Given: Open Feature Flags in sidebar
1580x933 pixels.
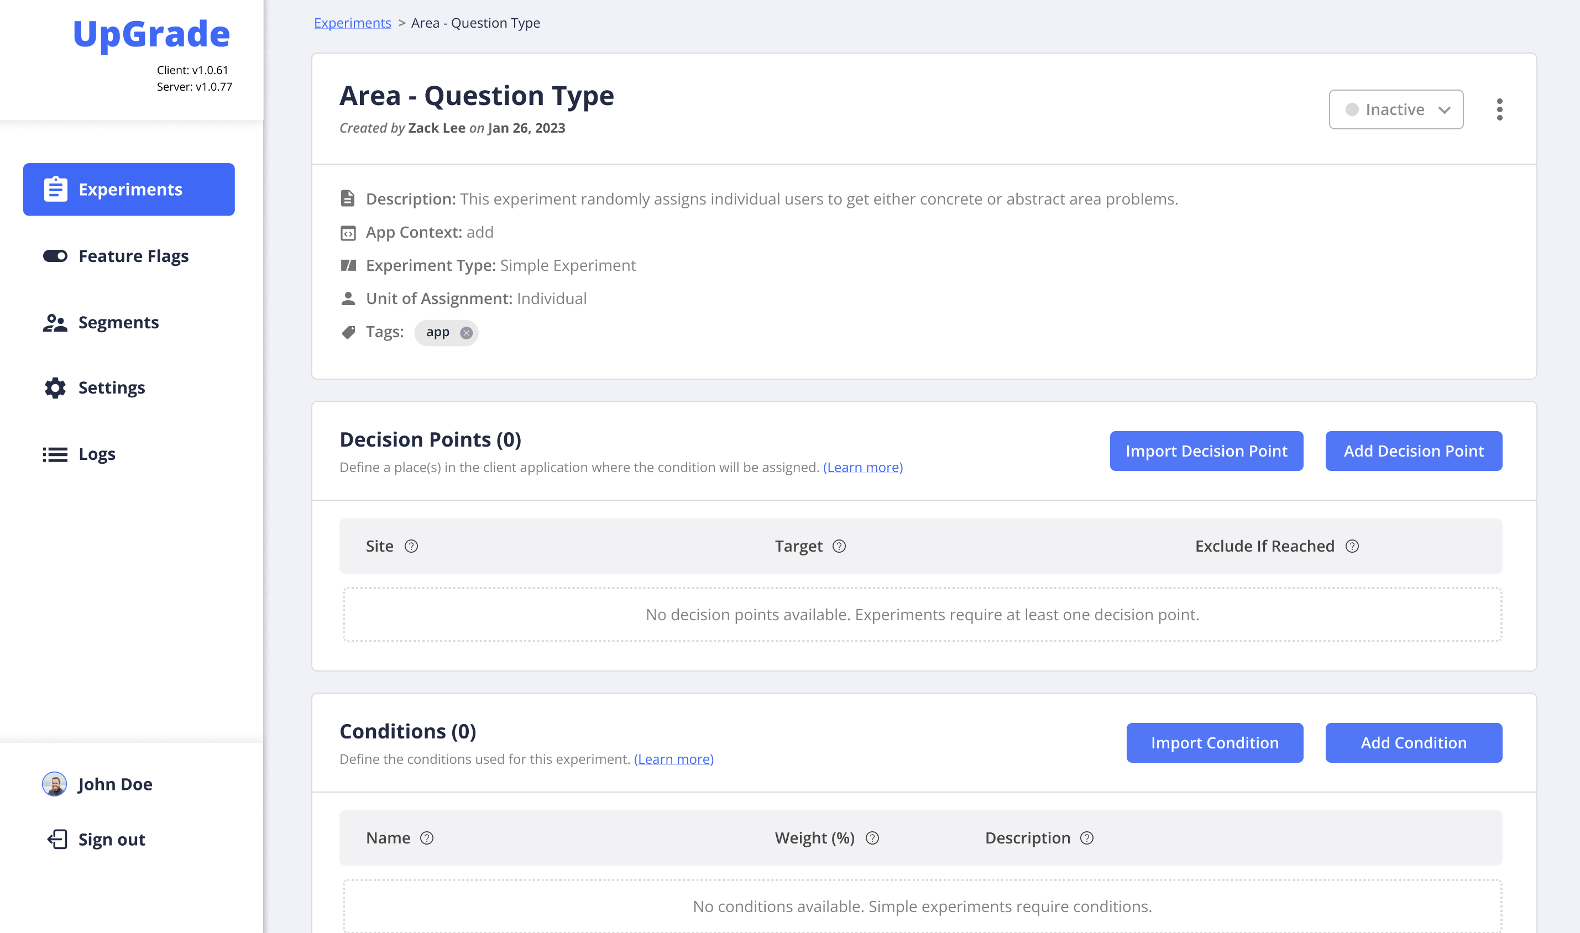Looking at the screenshot, I should [x=133, y=256].
